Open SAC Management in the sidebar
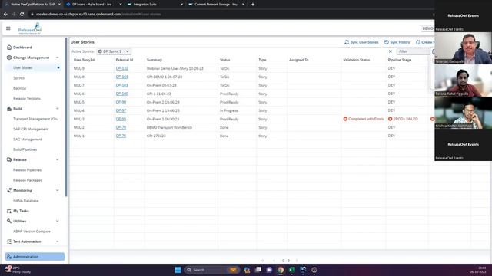The height and width of the screenshot is (276, 492). (x=28, y=140)
